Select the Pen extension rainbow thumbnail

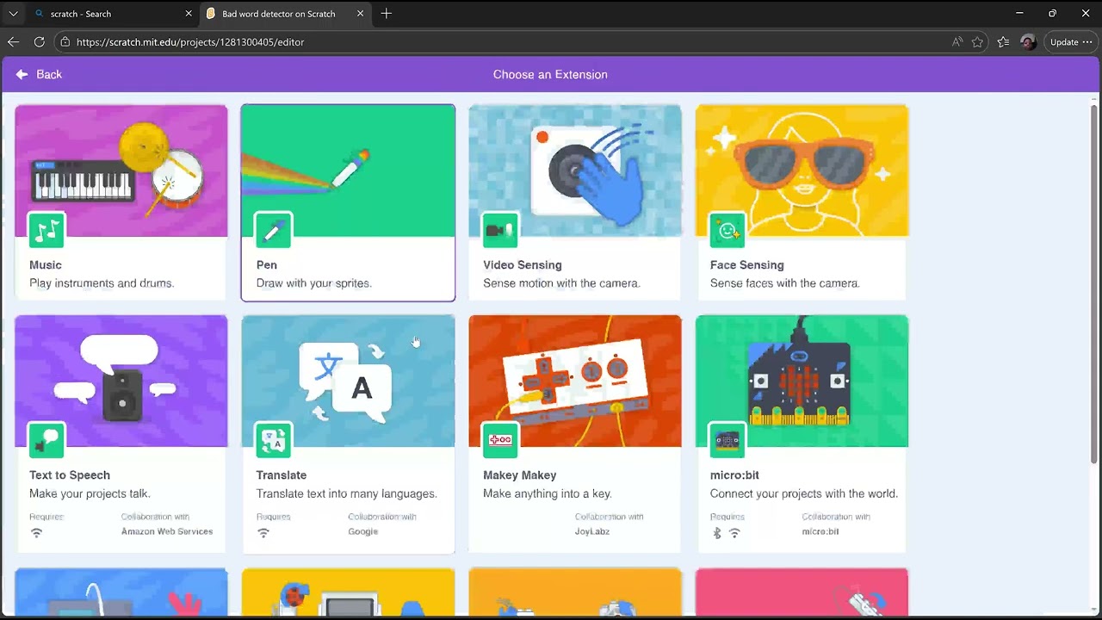pos(348,170)
